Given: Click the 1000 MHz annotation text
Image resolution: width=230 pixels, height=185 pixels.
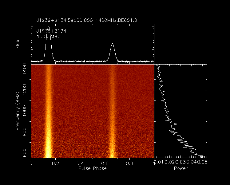Looking at the screenshot, I should pos(48,37).
